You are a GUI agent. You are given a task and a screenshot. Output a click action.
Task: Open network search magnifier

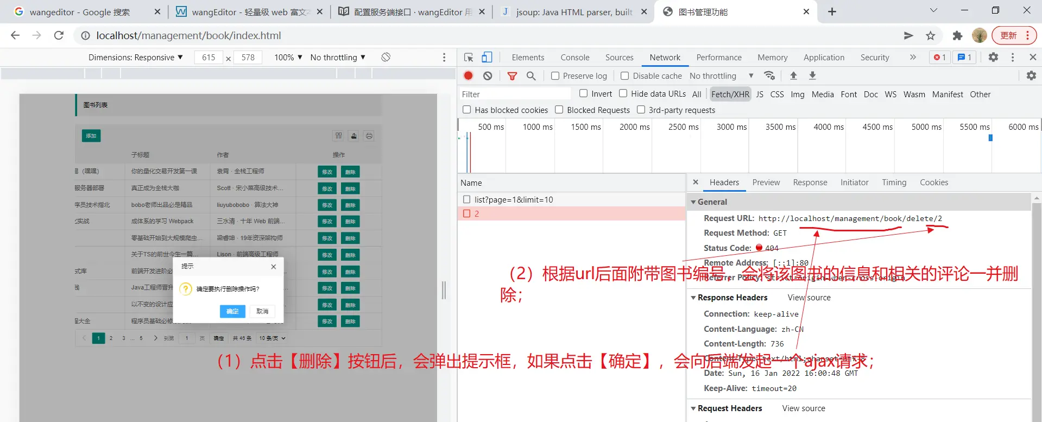click(x=531, y=76)
